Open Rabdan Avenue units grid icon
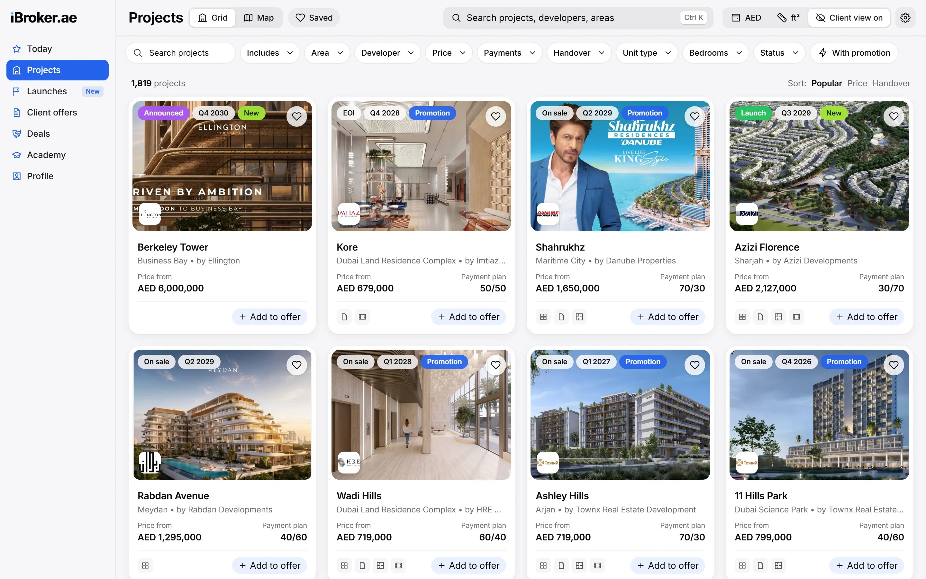Viewport: 926px width, 579px height. (145, 565)
